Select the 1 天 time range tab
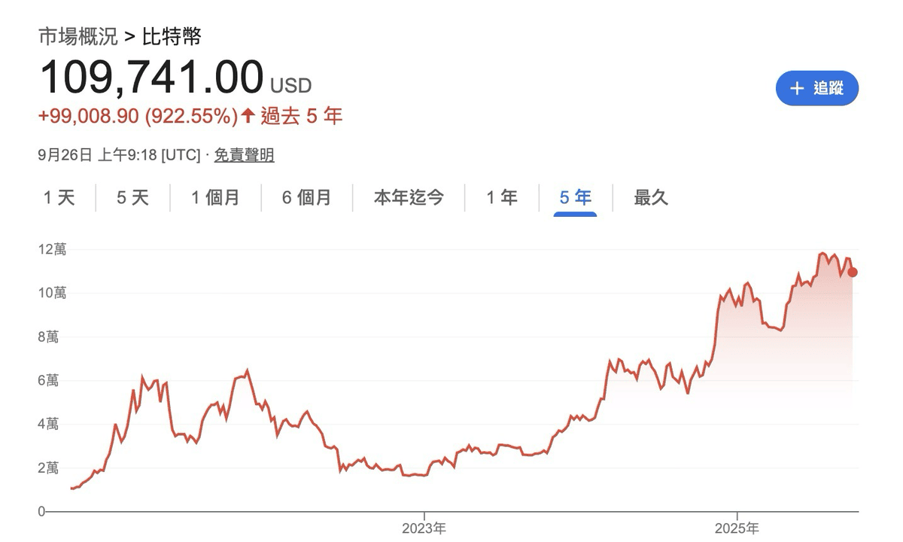Viewport: 903px width, 542px height. tap(59, 197)
